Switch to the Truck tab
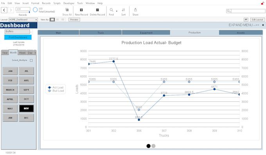Viewport: 266px width, 155px height. (101, 32)
